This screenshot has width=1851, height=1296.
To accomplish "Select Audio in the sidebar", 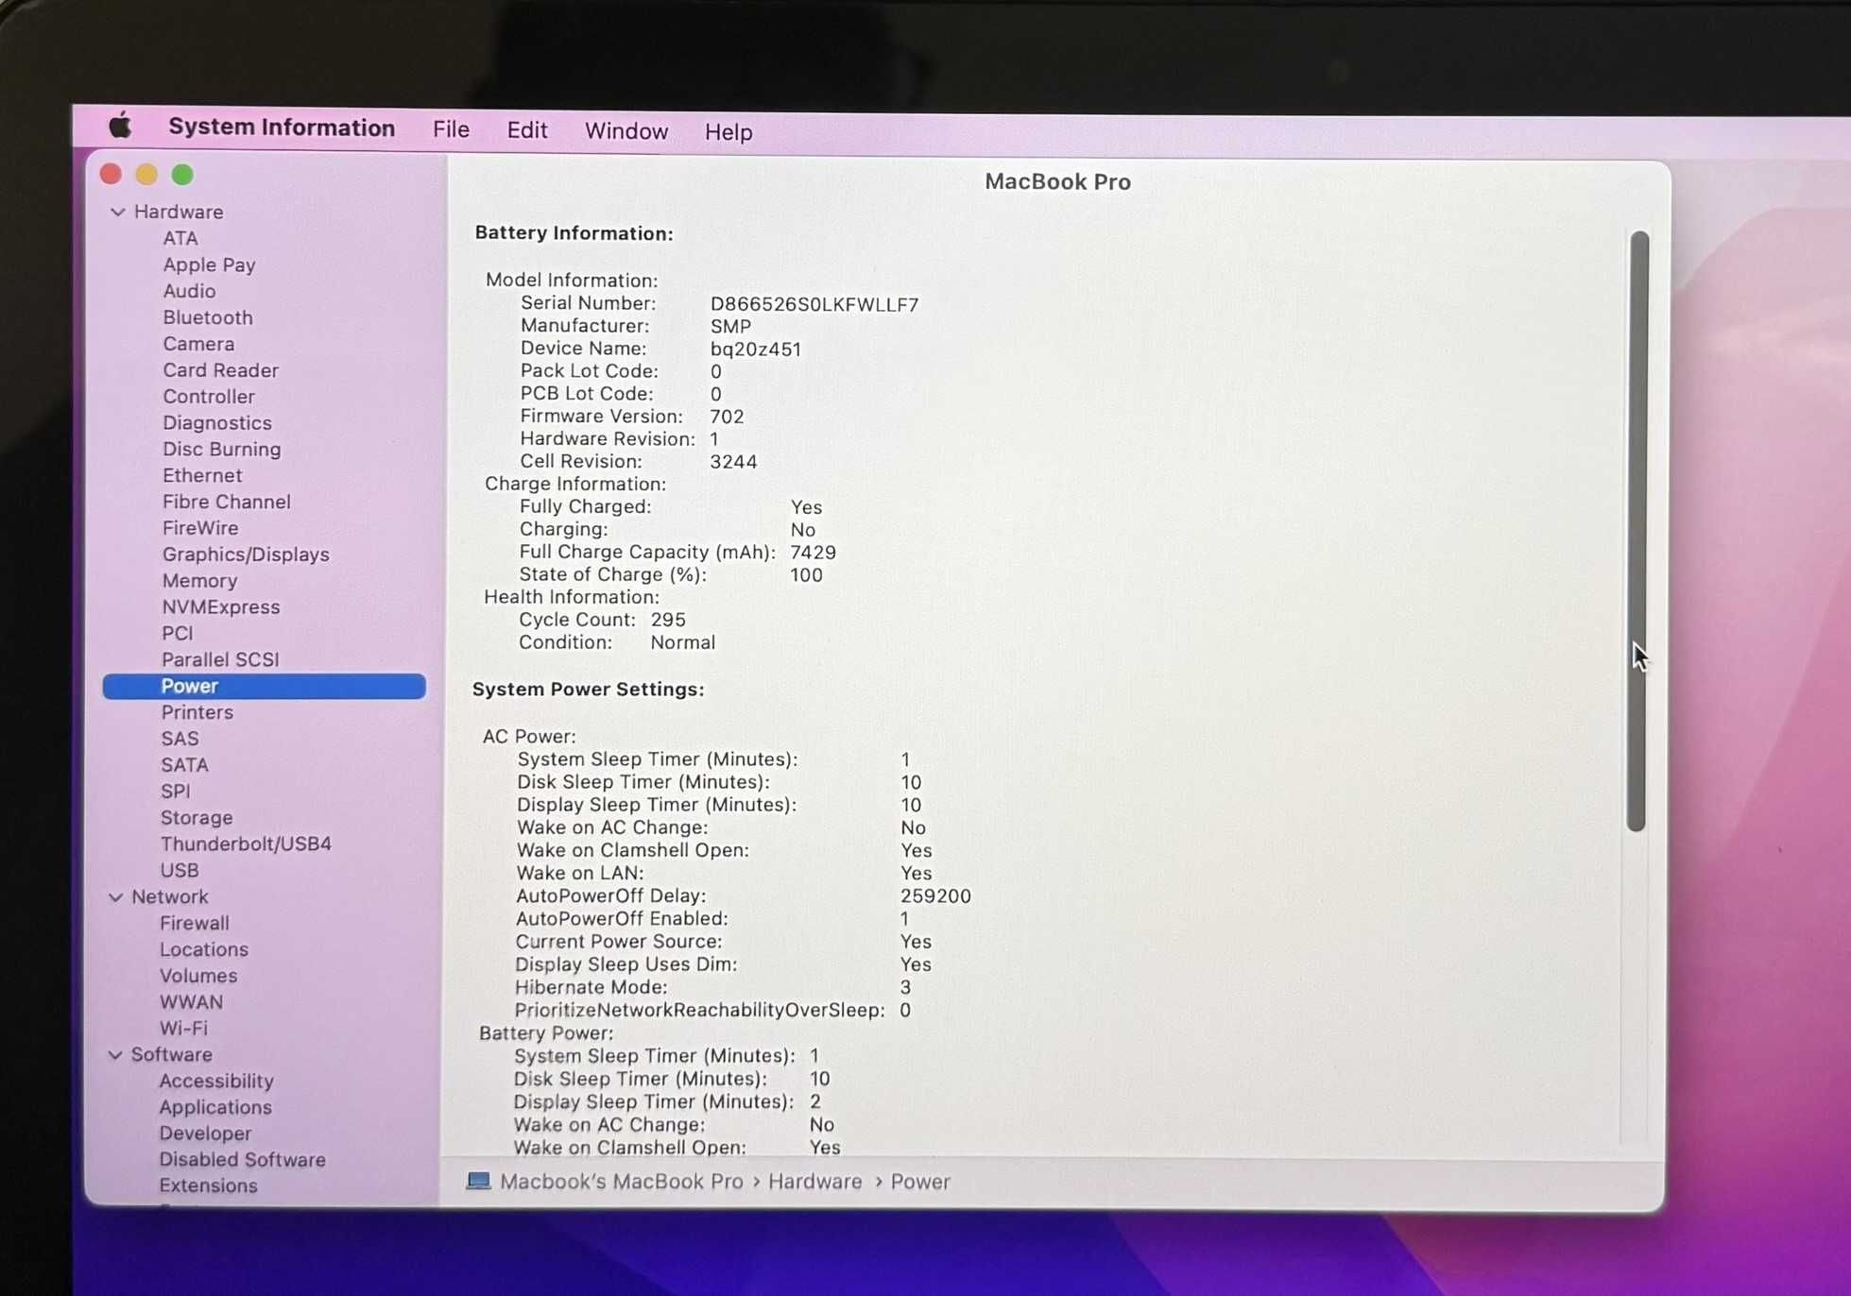I will coord(189,291).
